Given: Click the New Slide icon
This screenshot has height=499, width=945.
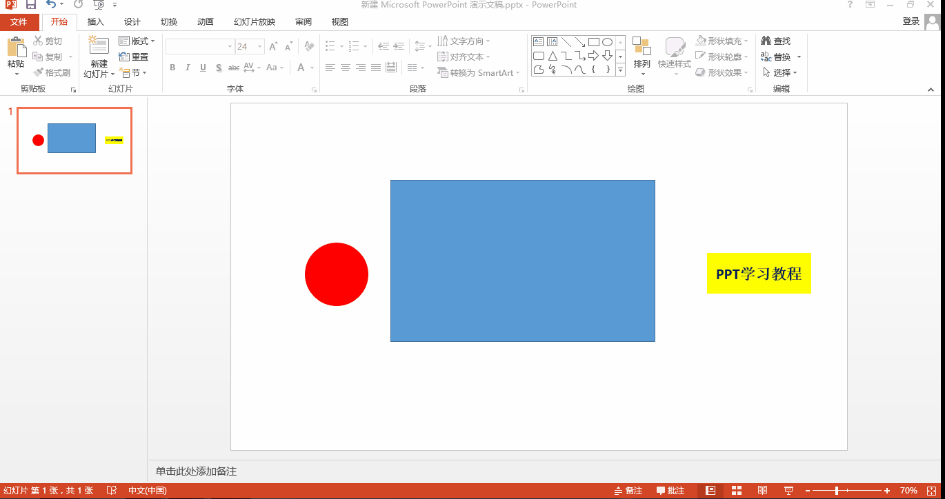Looking at the screenshot, I should pyautogui.click(x=99, y=45).
